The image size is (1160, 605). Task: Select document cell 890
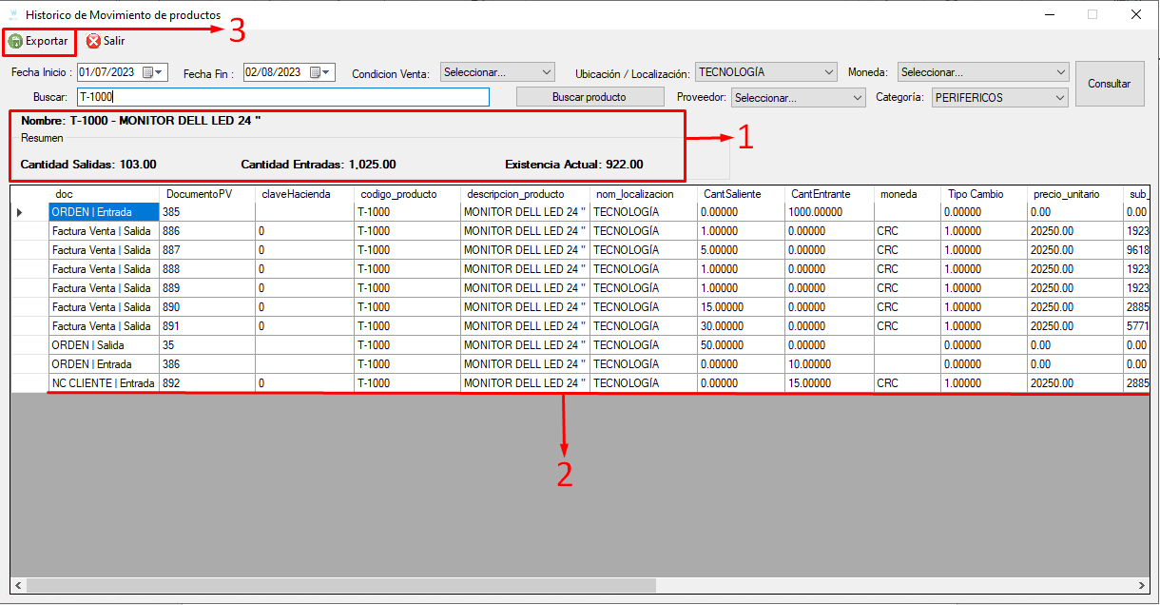[x=206, y=307]
